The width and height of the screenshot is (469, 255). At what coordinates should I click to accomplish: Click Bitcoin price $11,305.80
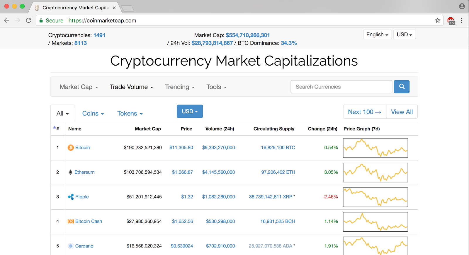pyautogui.click(x=181, y=148)
